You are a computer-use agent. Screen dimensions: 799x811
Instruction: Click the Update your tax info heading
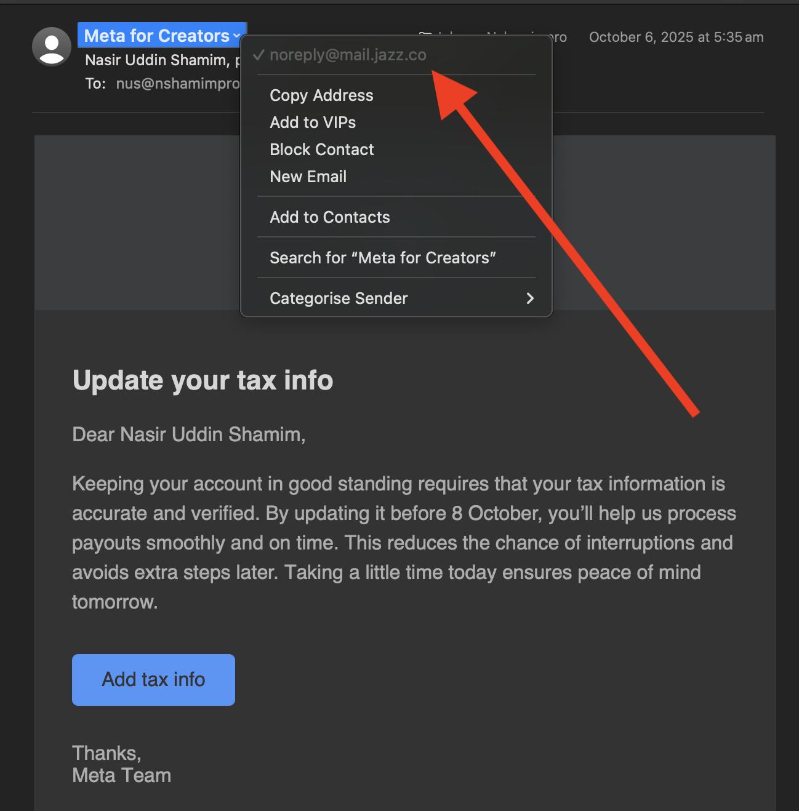click(x=203, y=380)
